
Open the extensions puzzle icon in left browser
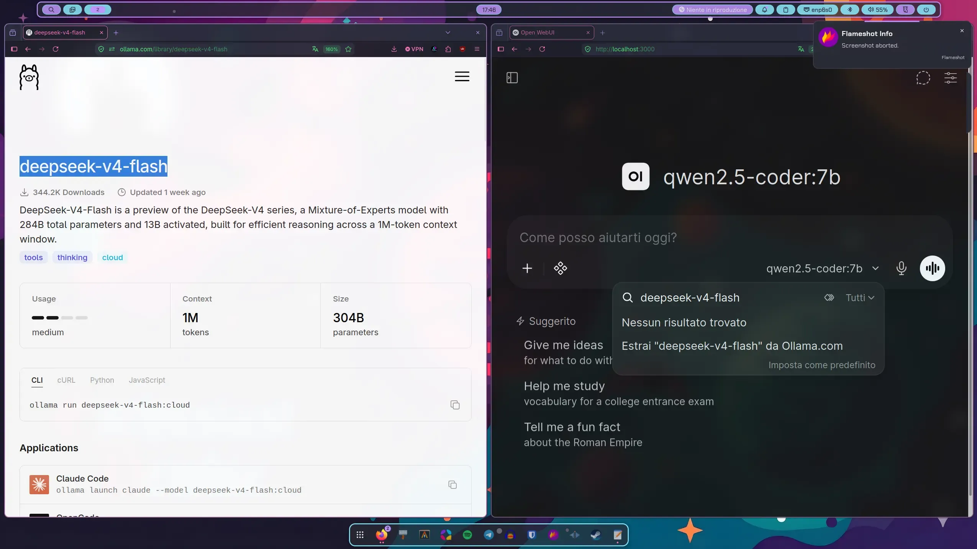click(x=448, y=49)
